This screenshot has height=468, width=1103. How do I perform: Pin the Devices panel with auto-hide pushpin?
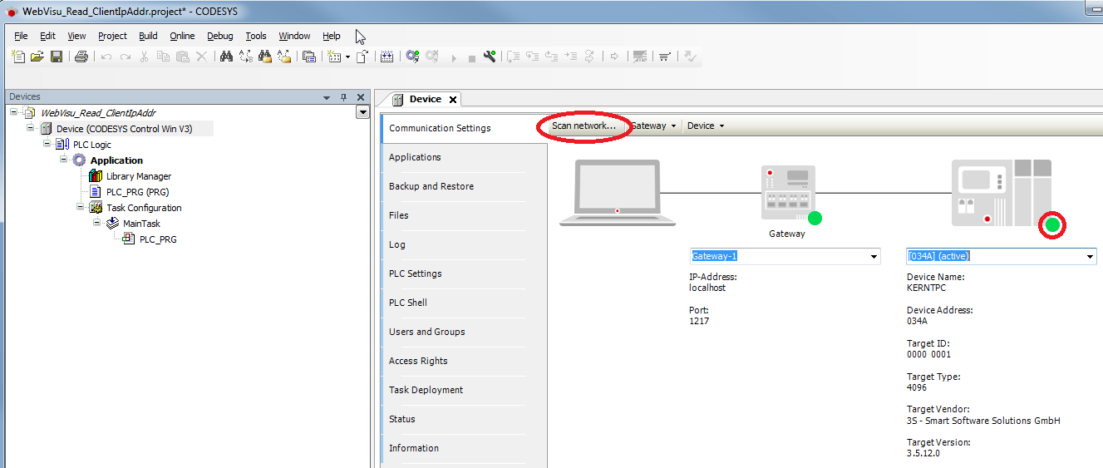(344, 97)
